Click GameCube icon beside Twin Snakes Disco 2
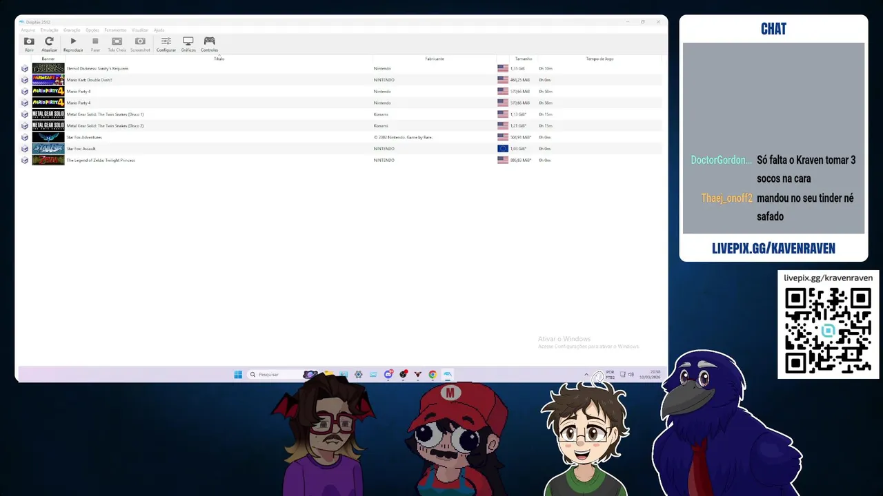 [x=25, y=126]
